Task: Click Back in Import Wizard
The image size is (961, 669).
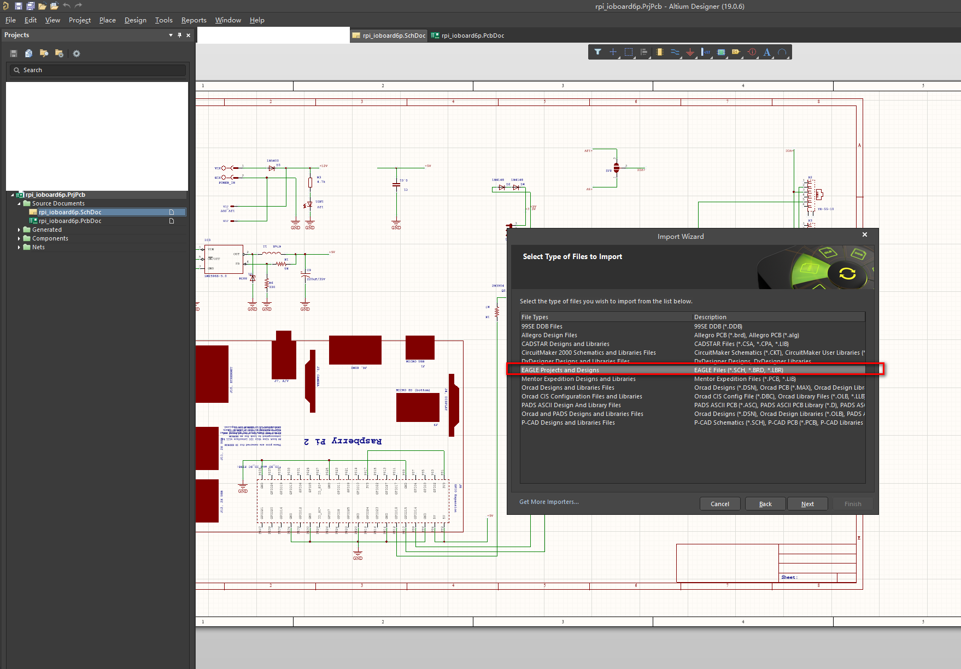Action: pos(765,504)
